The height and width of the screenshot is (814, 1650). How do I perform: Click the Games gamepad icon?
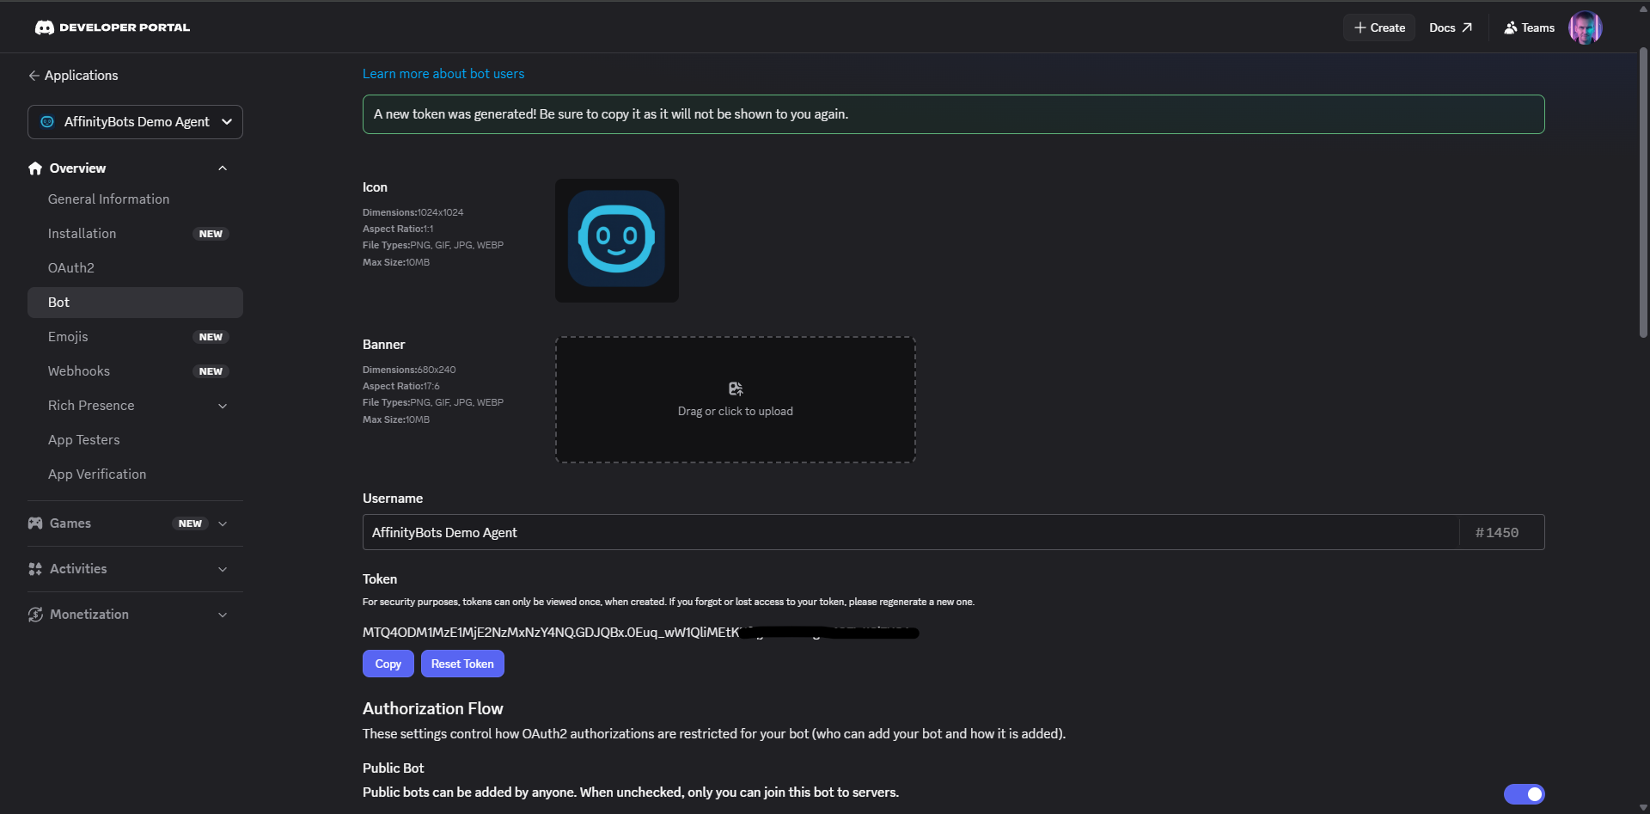pos(34,523)
